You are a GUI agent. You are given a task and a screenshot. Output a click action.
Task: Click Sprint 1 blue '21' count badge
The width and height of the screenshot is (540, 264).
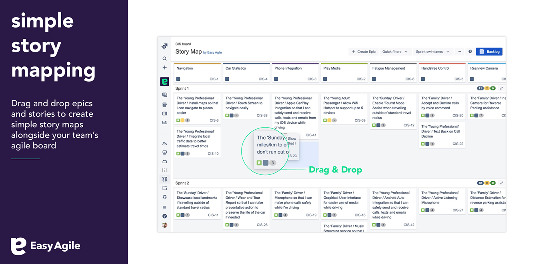pos(480,88)
